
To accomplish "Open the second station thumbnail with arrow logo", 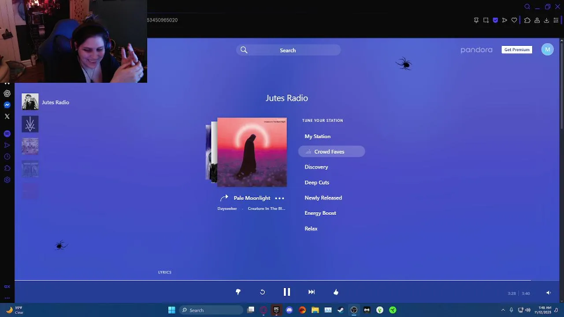I will (30, 124).
